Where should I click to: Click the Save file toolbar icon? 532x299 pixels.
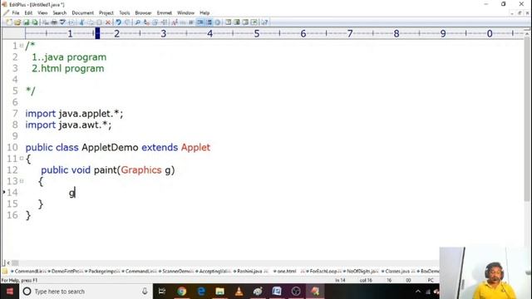click(x=26, y=22)
